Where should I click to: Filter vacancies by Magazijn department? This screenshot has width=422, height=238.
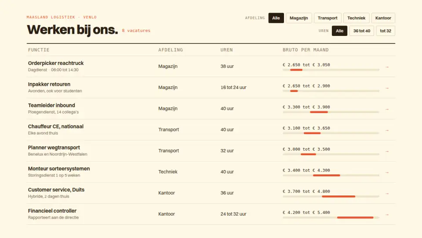pyautogui.click(x=299, y=18)
